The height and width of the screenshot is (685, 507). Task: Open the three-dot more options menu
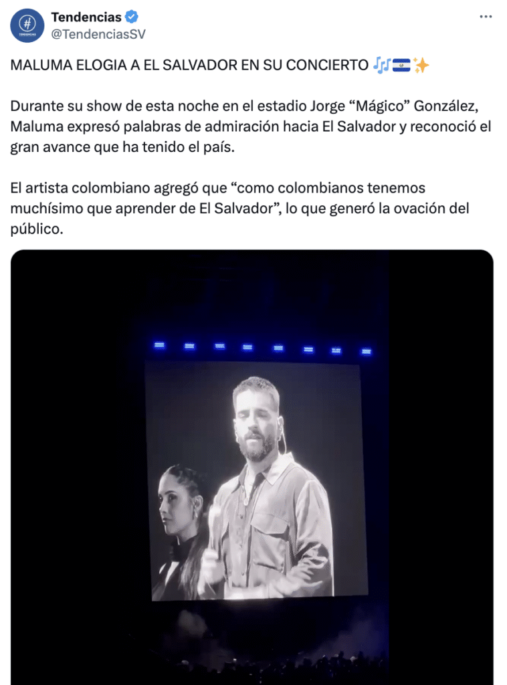coord(486,17)
